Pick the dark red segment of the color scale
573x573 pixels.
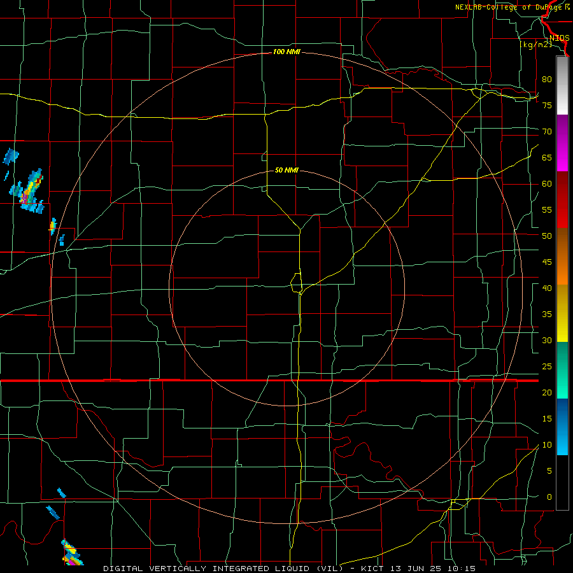tap(562, 199)
